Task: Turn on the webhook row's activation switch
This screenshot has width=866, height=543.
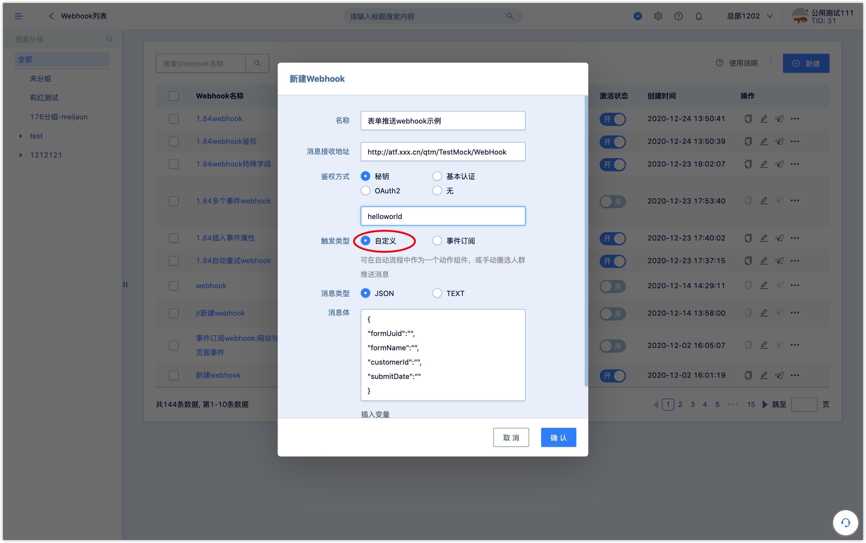Action: pyautogui.click(x=612, y=286)
